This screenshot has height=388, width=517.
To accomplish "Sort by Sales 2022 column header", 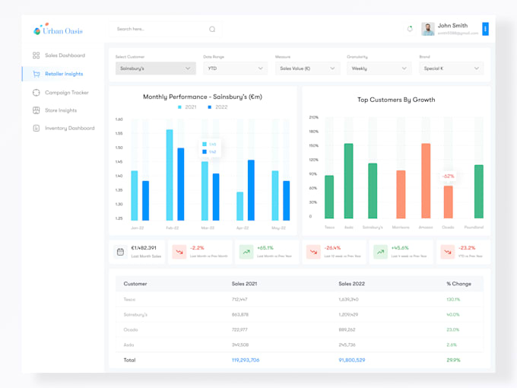I will pyautogui.click(x=352, y=284).
